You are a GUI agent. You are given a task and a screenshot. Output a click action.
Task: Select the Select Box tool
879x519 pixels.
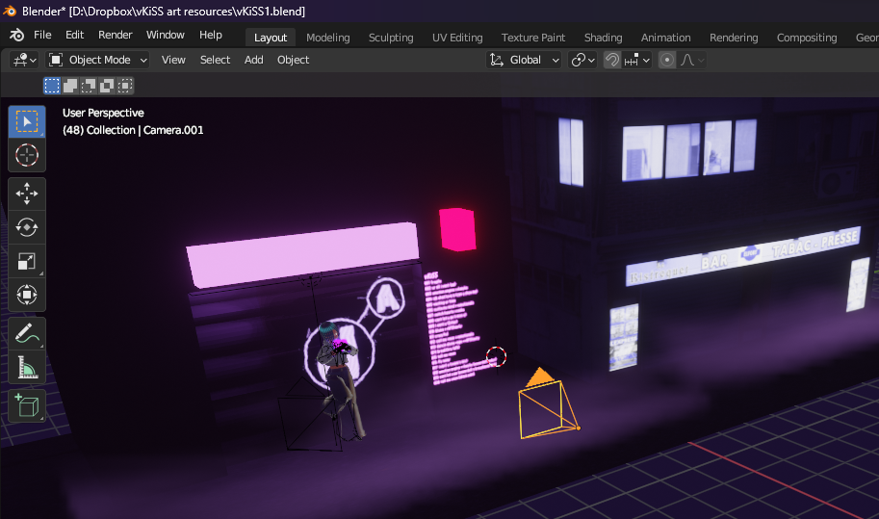[x=27, y=121]
